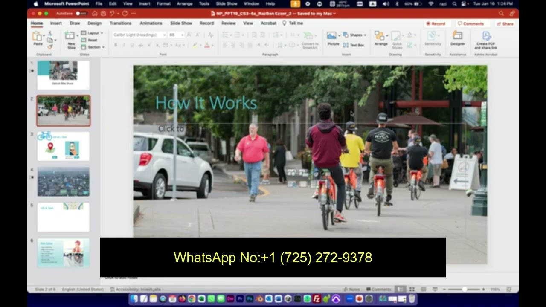546x307 pixels.
Task: Open the Arrange menu in menu bar
Action: [x=185, y=3]
